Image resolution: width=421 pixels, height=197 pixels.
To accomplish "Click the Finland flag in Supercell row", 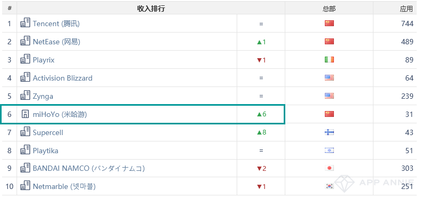I will tap(329, 132).
